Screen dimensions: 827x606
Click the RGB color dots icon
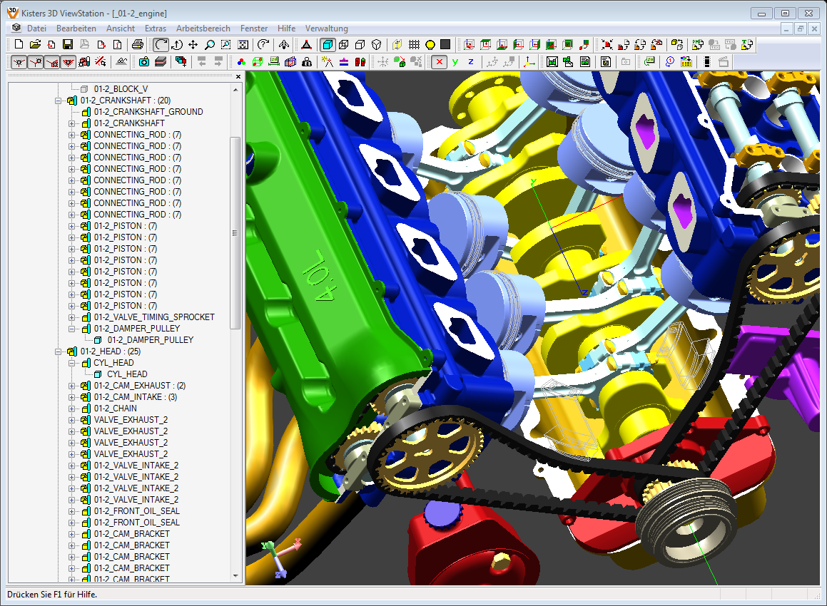pos(242,62)
